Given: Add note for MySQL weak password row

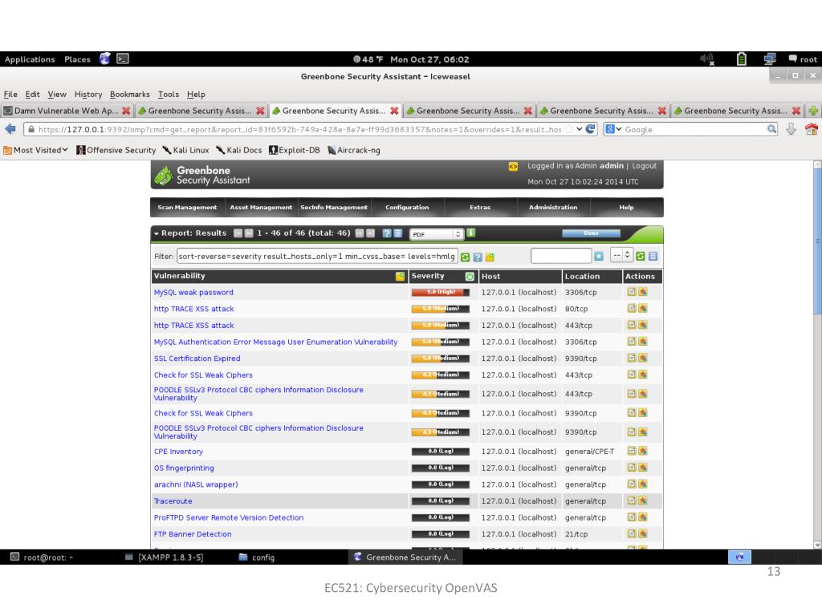Looking at the screenshot, I should pyautogui.click(x=632, y=292).
